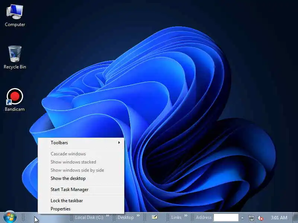Screen dimensions: 298x223
Task: Click the Tablet PC Input Panel taskbar icon
Action: coord(155,217)
